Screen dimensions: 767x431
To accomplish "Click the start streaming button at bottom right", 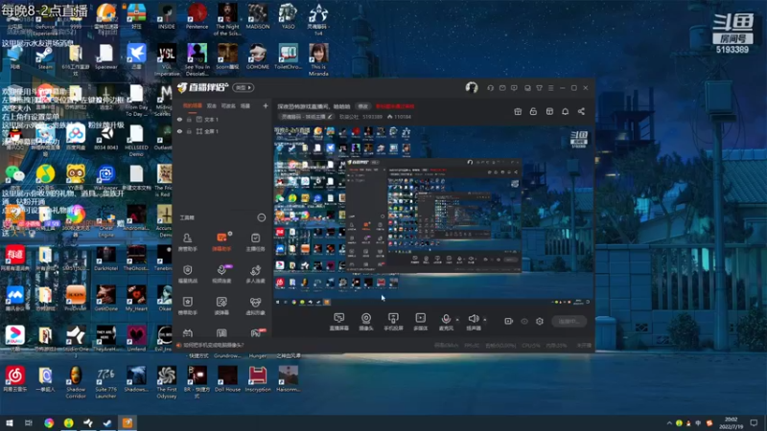I will pyautogui.click(x=569, y=321).
